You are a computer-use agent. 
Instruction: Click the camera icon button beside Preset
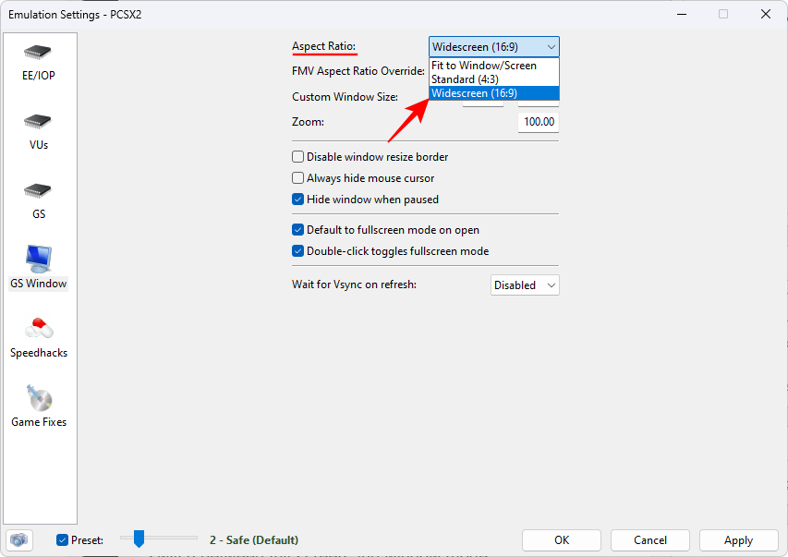click(19, 539)
